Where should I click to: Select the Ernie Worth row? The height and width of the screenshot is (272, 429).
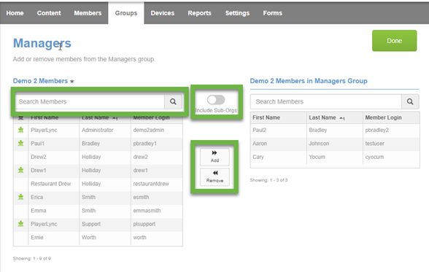(x=98, y=237)
